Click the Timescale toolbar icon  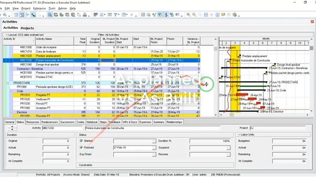pyautogui.click(x=110, y=15)
